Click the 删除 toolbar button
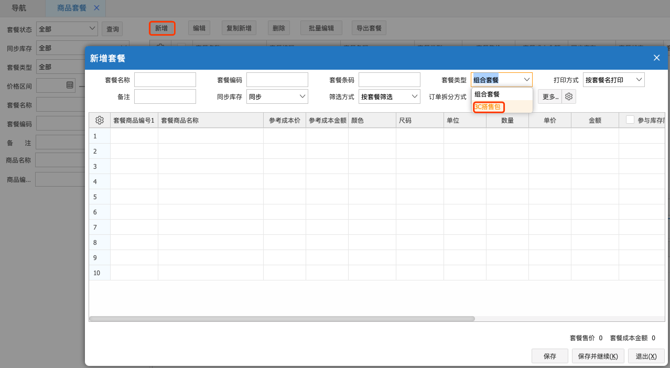The height and width of the screenshot is (368, 670). 279,28
